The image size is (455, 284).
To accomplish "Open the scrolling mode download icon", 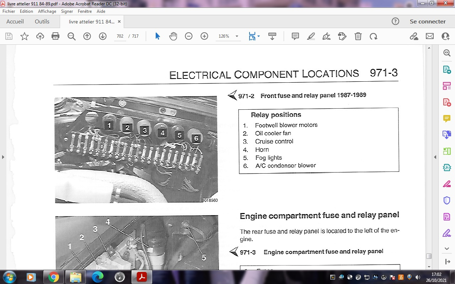I will coord(272,36).
